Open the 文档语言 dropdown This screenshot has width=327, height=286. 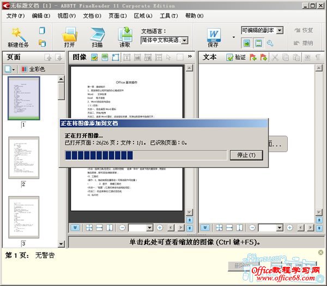coord(185,40)
